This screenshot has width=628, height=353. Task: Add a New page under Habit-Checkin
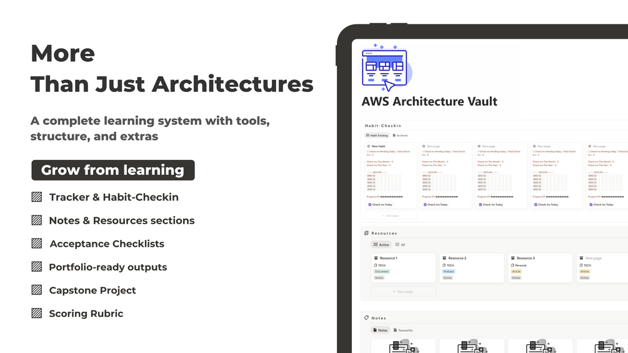pyautogui.click(x=391, y=216)
